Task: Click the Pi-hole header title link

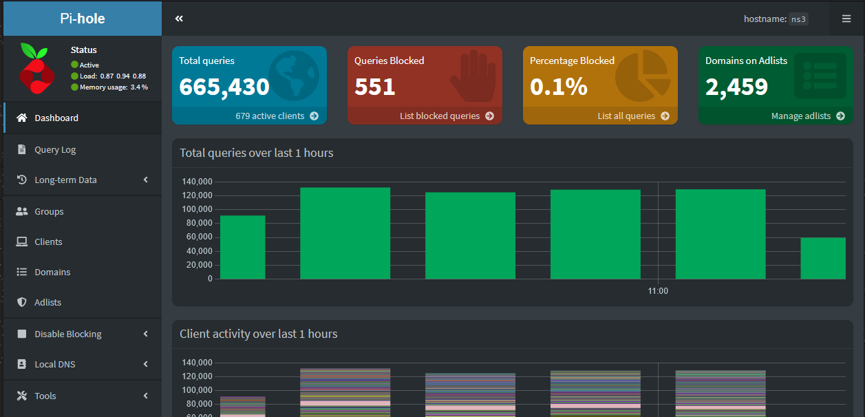Action: click(83, 19)
